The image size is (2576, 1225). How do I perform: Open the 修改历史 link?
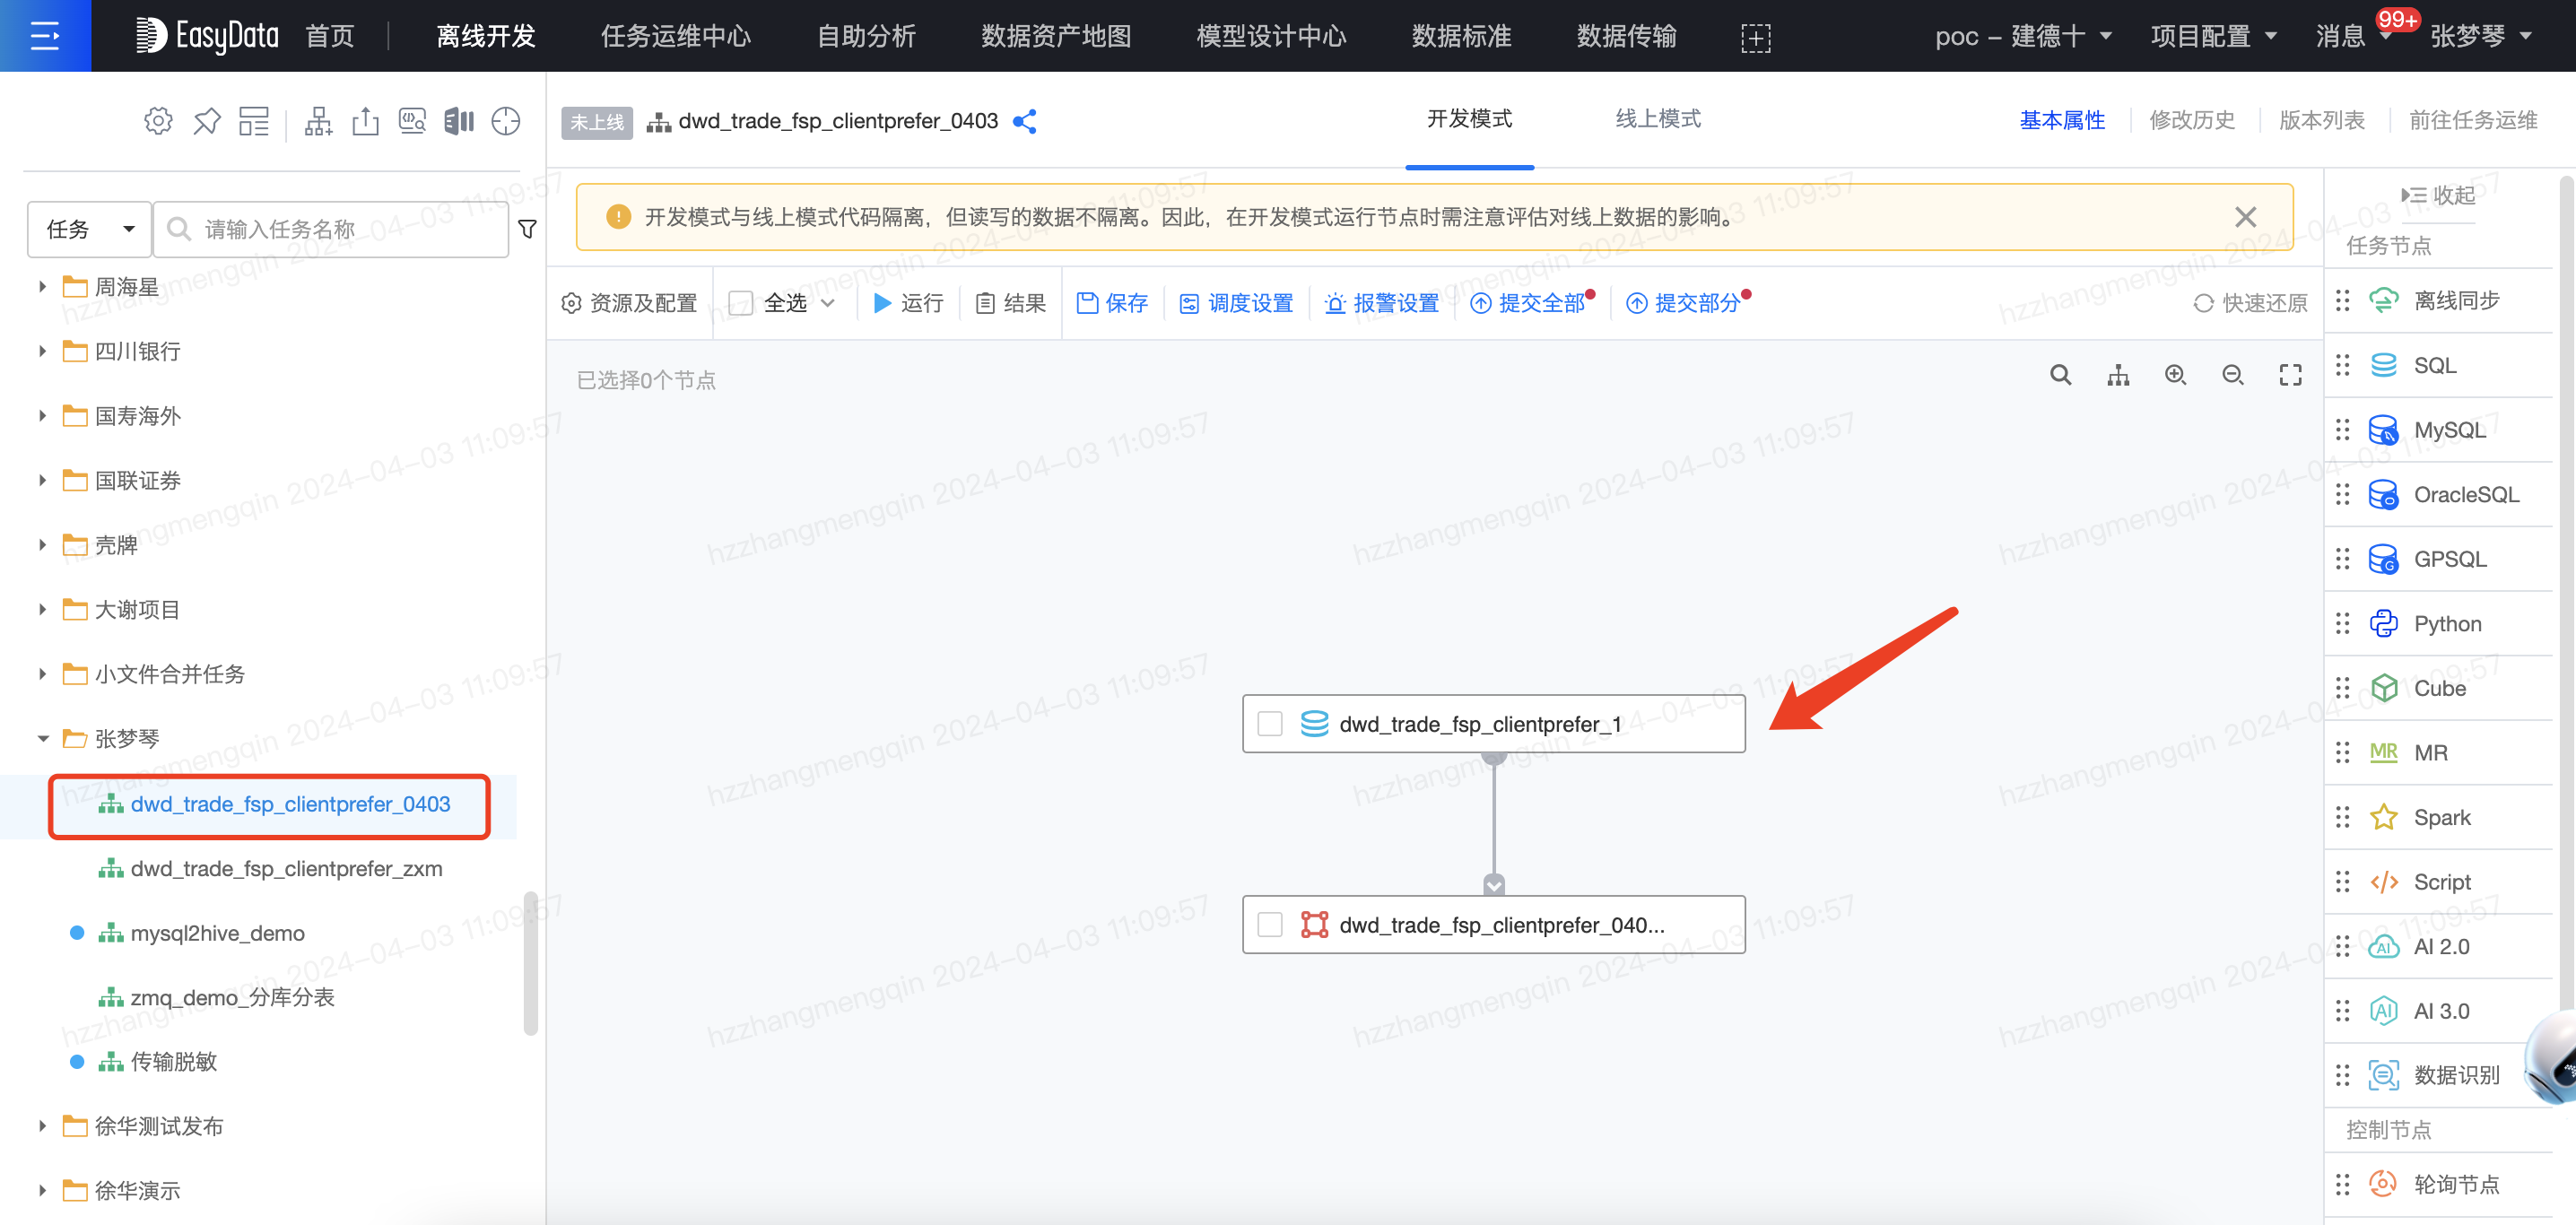[x=2192, y=121]
